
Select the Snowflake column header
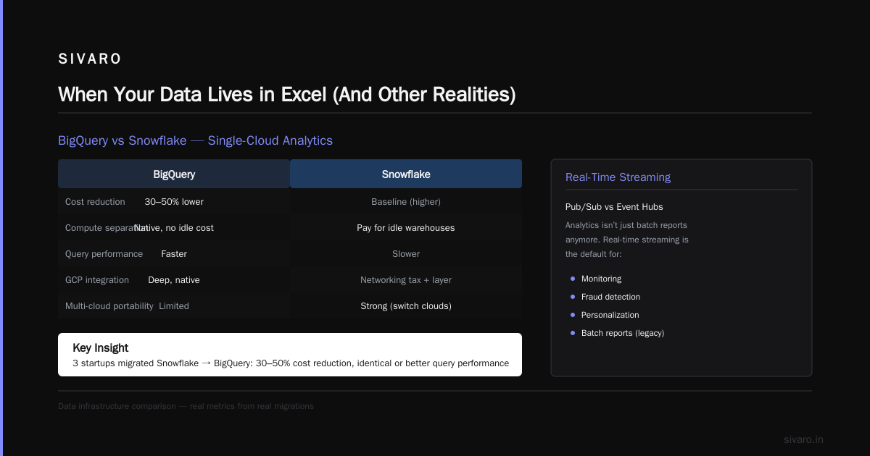click(x=406, y=174)
